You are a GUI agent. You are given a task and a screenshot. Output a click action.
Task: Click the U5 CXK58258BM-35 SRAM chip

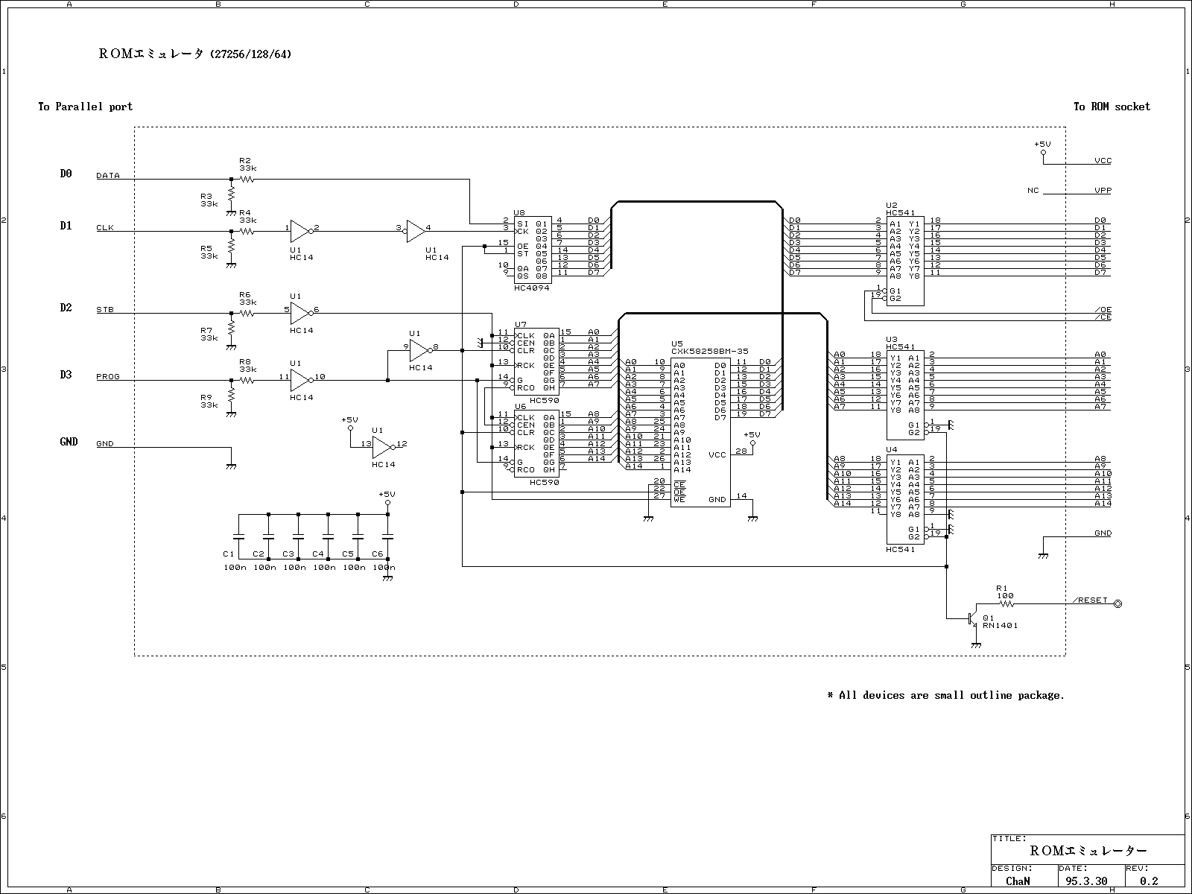[700, 432]
